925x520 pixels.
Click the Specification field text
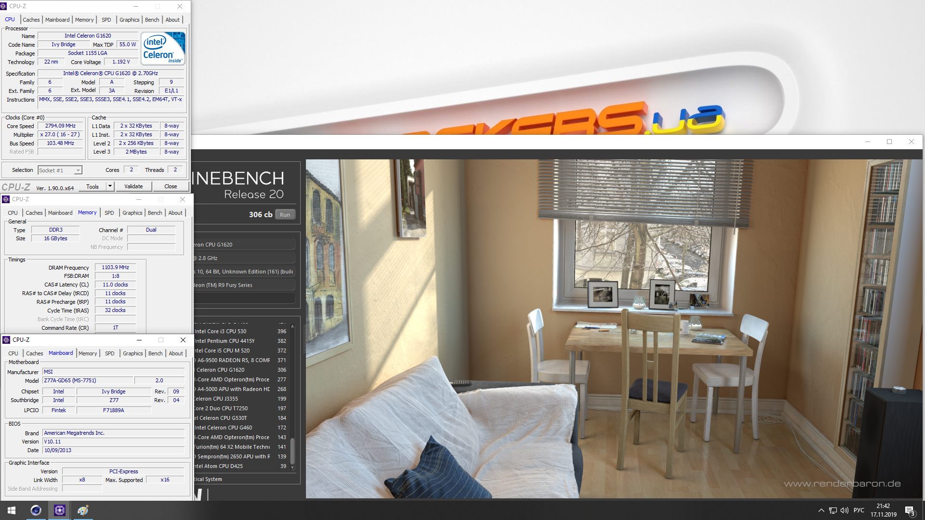(x=110, y=73)
